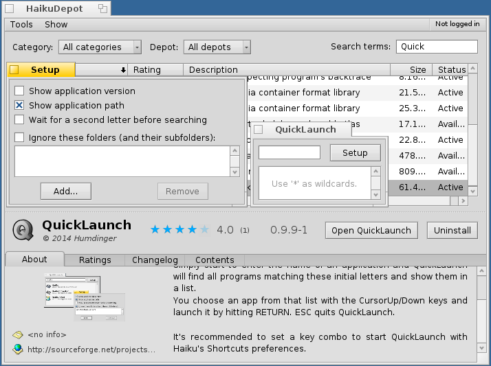491x366 pixels.
Task: Enable Show application version checkbox
Action: [x=19, y=91]
